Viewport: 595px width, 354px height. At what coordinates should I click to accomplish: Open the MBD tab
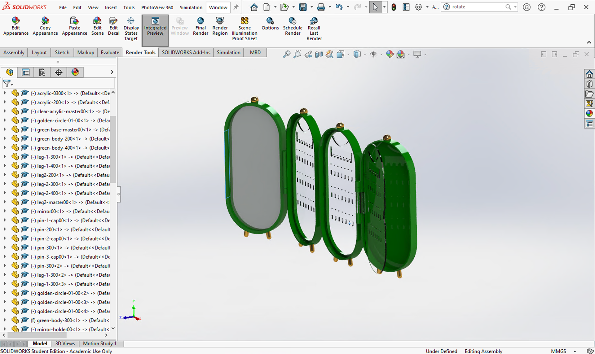point(255,52)
